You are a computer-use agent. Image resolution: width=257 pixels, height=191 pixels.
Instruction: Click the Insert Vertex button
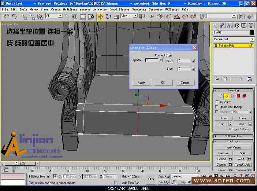click(x=233, y=147)
